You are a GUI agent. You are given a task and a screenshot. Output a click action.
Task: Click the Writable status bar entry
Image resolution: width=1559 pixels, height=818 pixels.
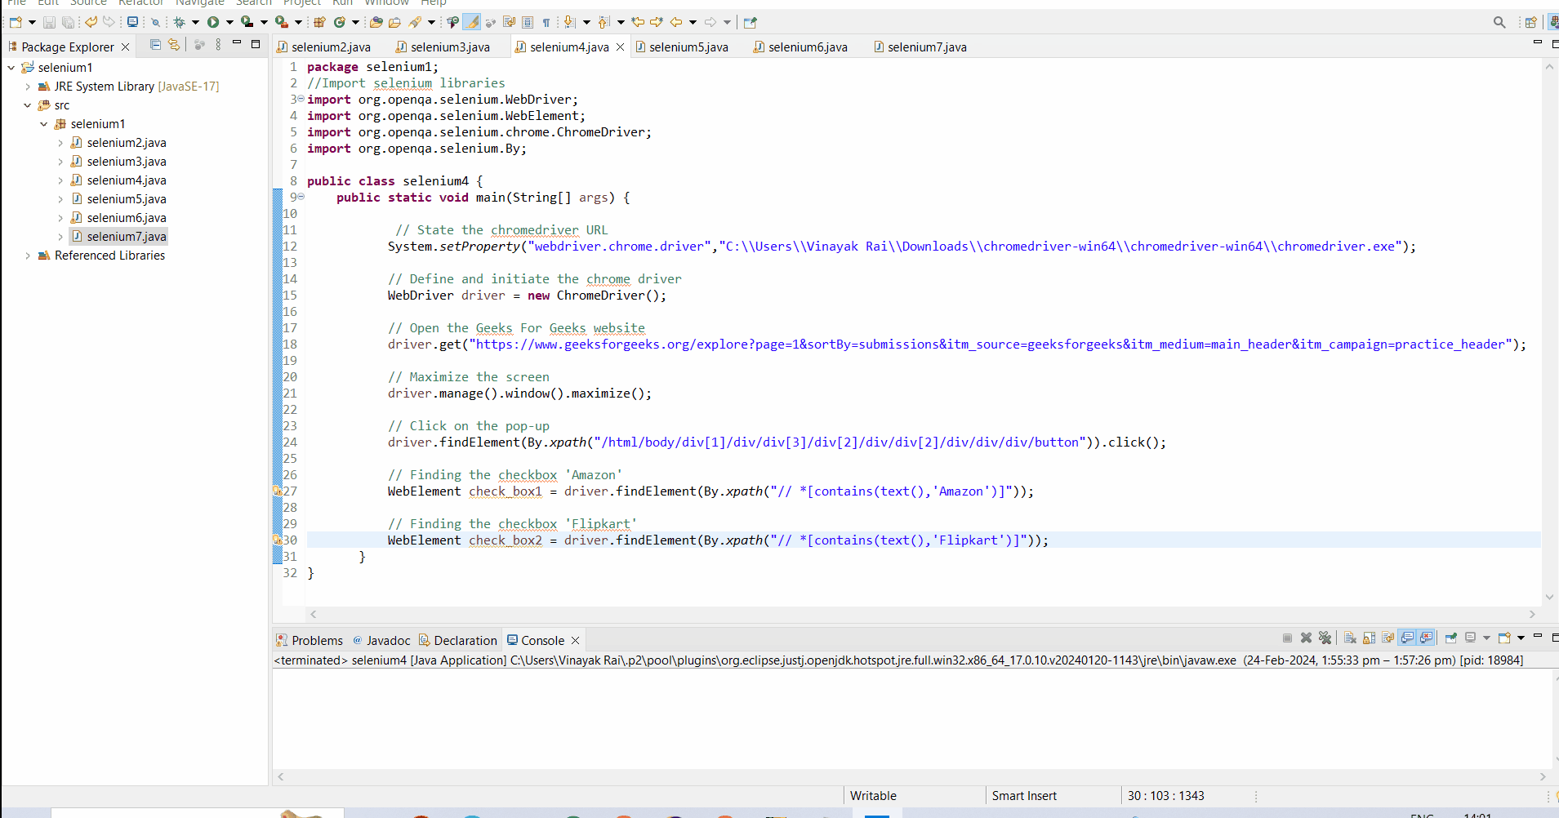pos(873,796)
